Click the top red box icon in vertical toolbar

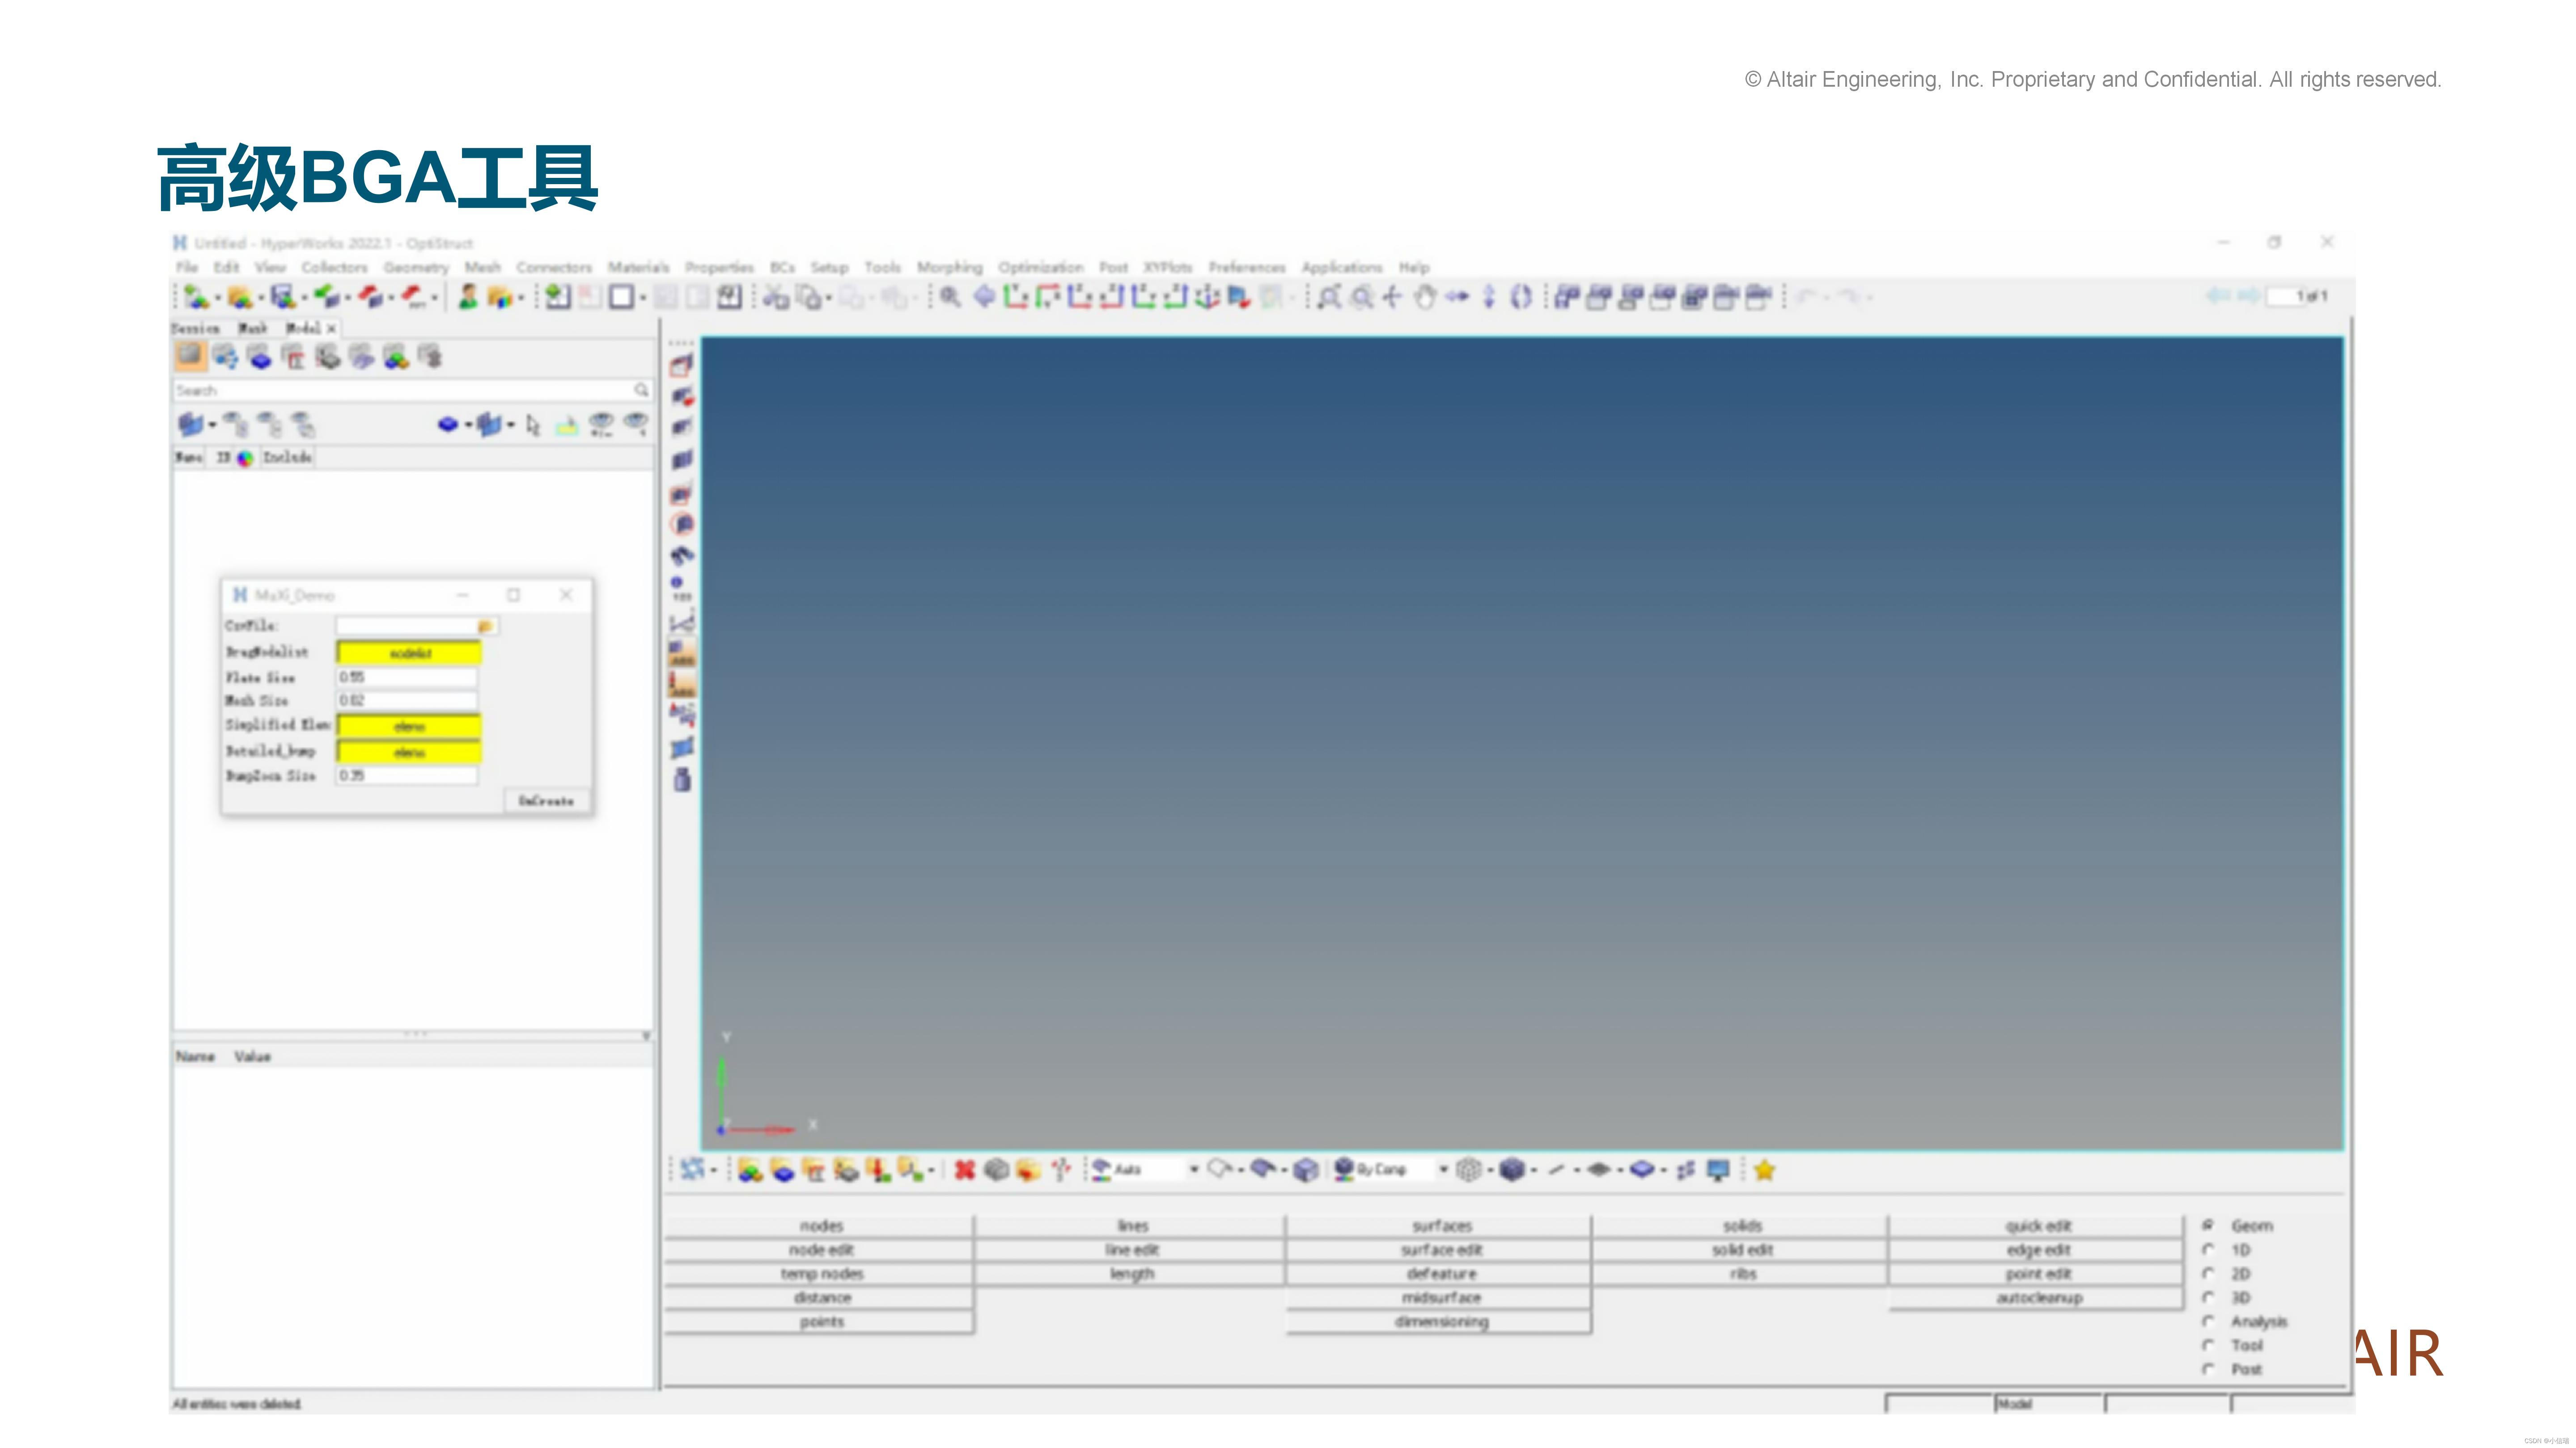(682, 366)
